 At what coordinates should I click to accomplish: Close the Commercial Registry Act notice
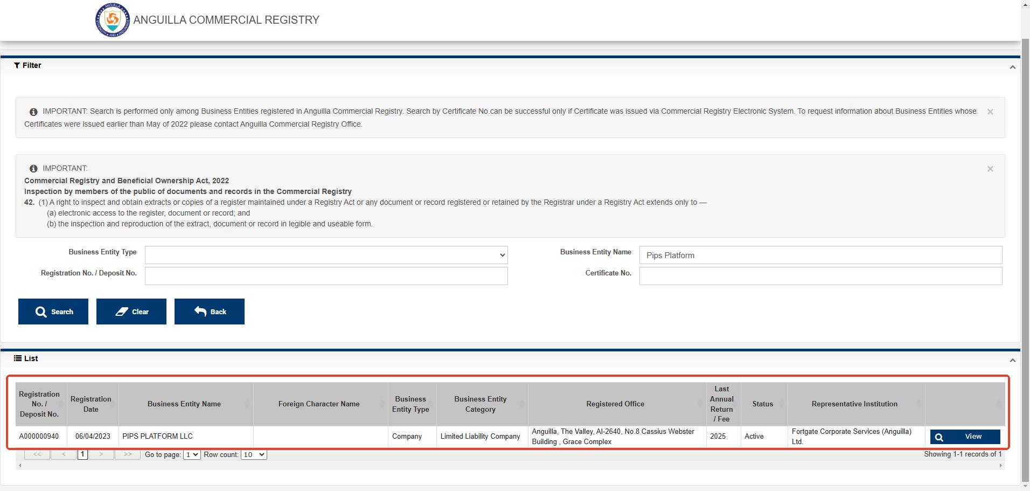[x=990, y=169]
